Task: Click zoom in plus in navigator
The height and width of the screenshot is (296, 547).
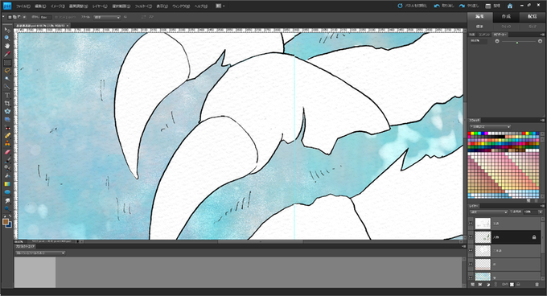Action: click(540, 41)
